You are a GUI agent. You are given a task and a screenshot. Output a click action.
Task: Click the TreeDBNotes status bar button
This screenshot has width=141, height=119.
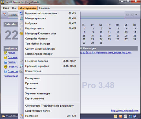tap(10, 116)
